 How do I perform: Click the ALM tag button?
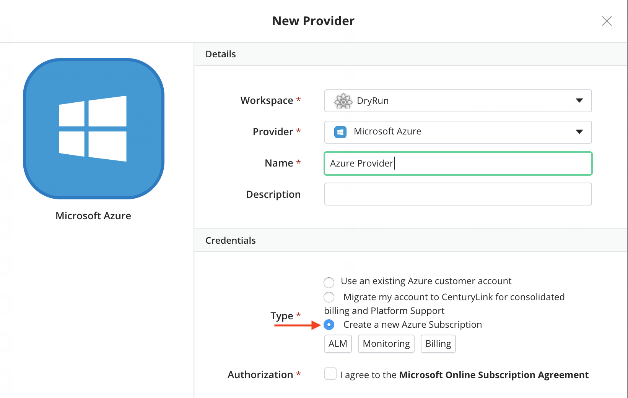tap(338, 344)
